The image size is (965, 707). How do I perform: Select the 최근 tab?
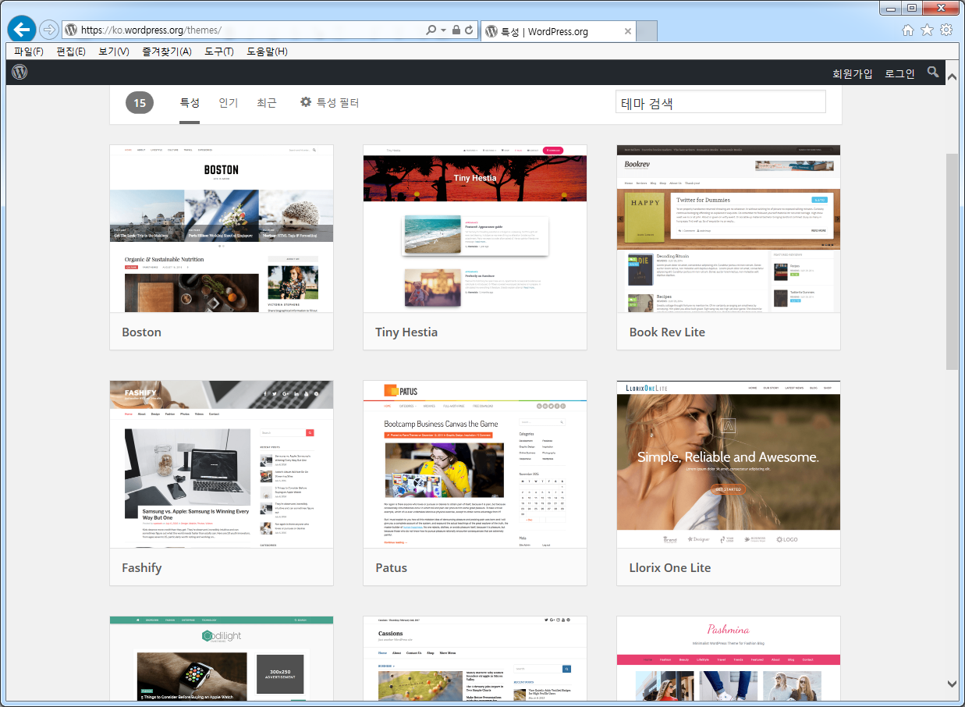[267, 103]
